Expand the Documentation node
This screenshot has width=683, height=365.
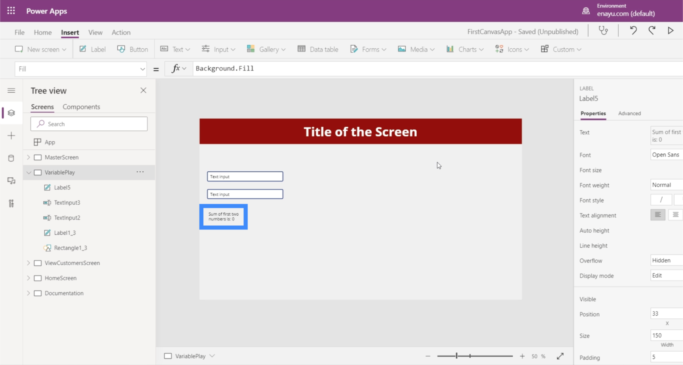pos(28,293)
